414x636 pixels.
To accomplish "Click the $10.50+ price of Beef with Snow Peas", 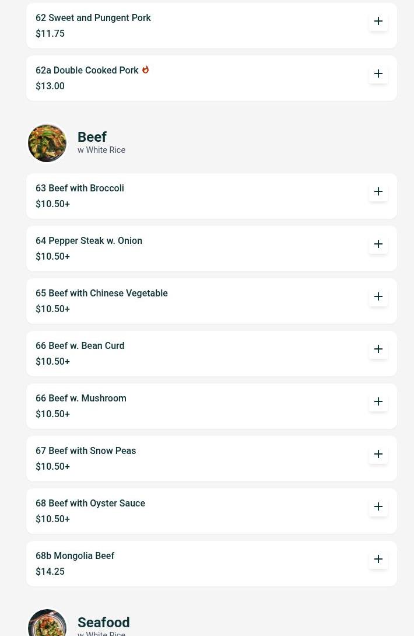I will (x=52, y=467).
